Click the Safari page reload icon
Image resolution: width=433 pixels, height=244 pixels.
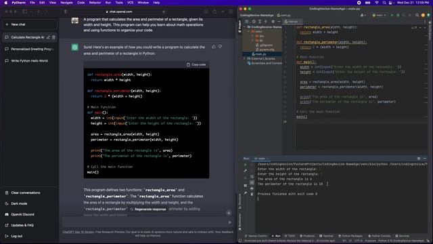tap(164, 12)
